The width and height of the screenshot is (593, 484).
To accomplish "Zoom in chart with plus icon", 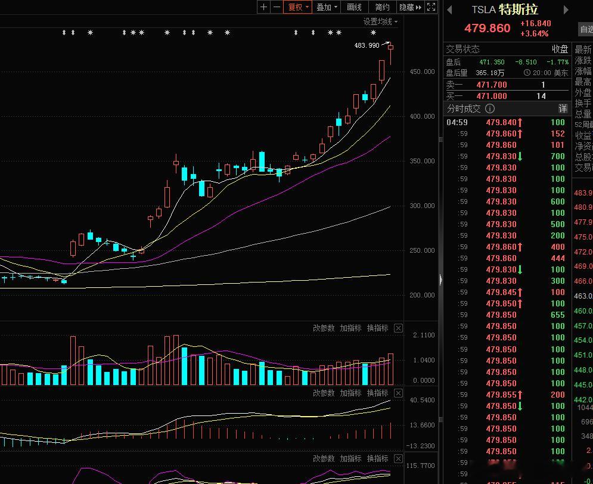I will (x=263, y=7).
